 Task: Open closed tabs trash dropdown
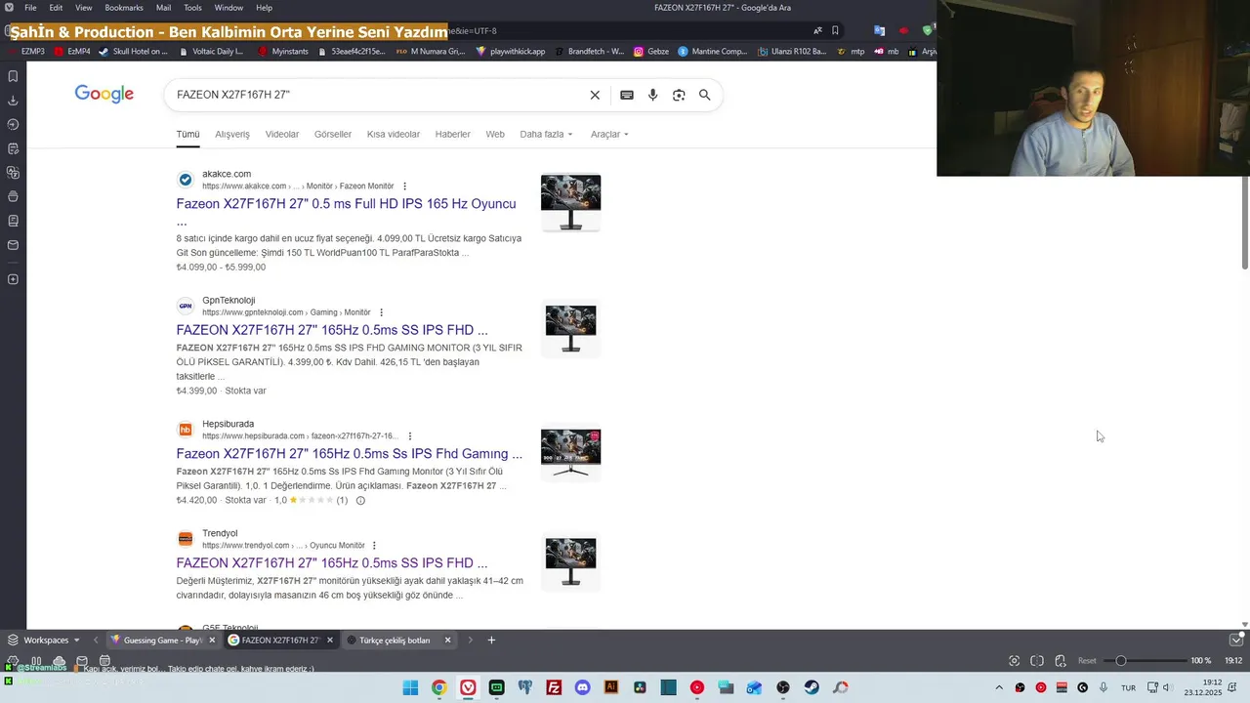[x=1235, y=641]
